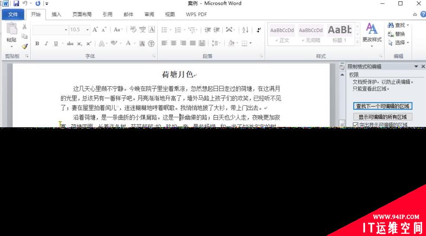Select the Format Painter brush icon
Viewport: 426px width, 236px height.
tap(25, 46)
